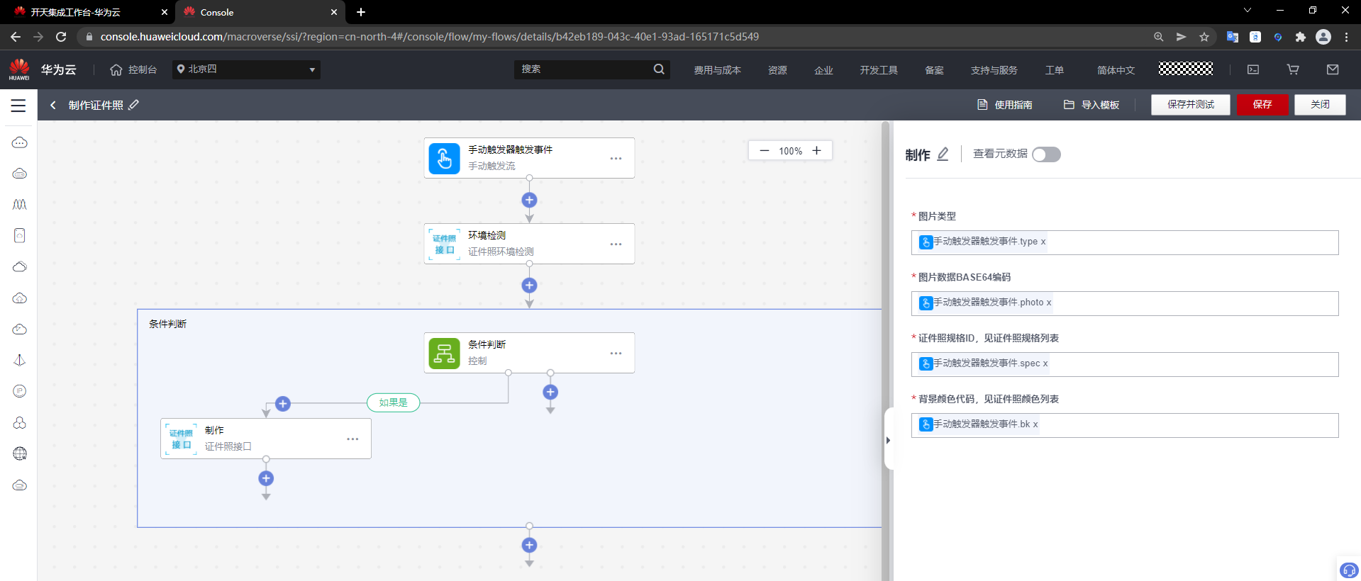This screenshot has height=581, width=1361.
Task: Open the cloud-with-dots icon at the sidebar top
Action: tap(19, 142)
